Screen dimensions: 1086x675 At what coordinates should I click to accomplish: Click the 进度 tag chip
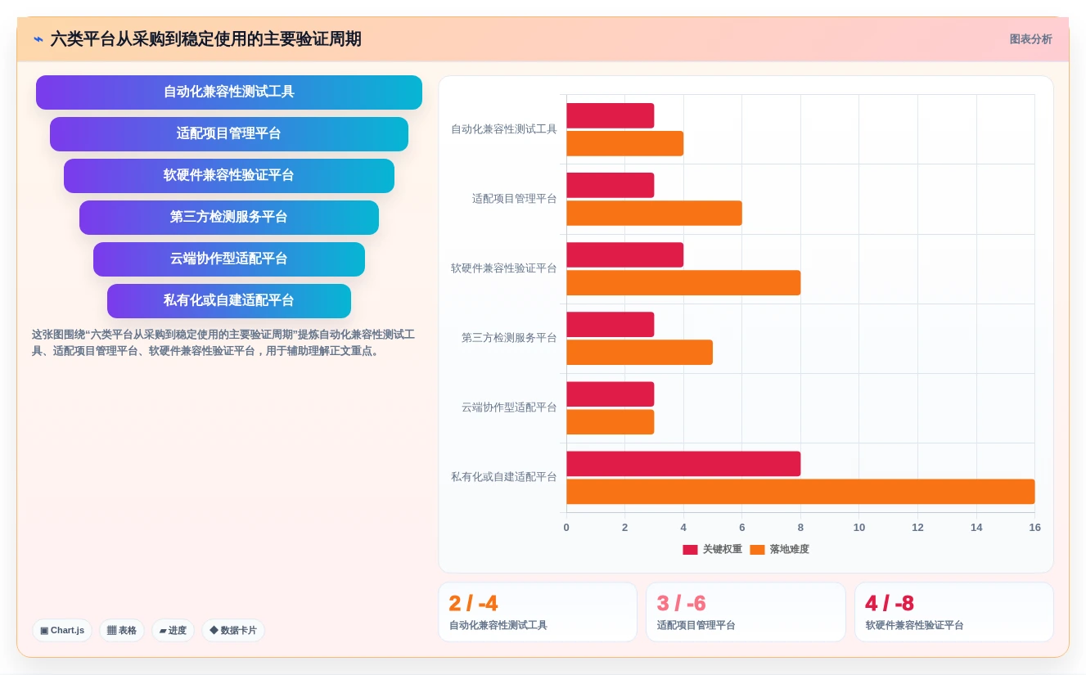[x=173, y=630]
